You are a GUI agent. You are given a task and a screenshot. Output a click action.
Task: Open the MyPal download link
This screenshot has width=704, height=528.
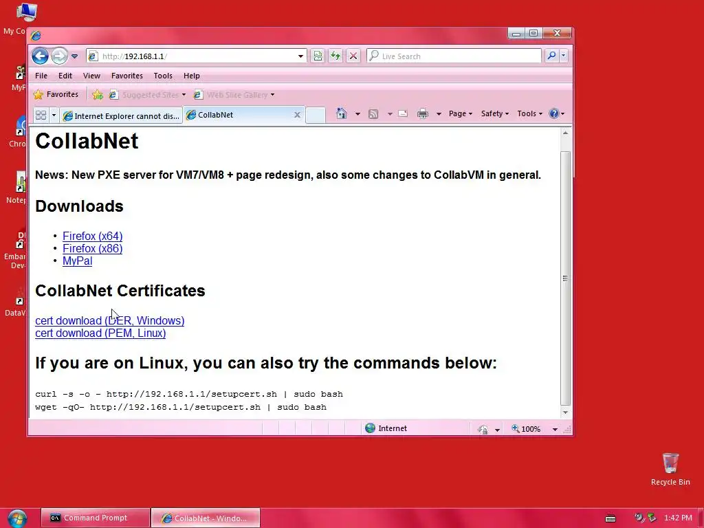tap(77, 261)
